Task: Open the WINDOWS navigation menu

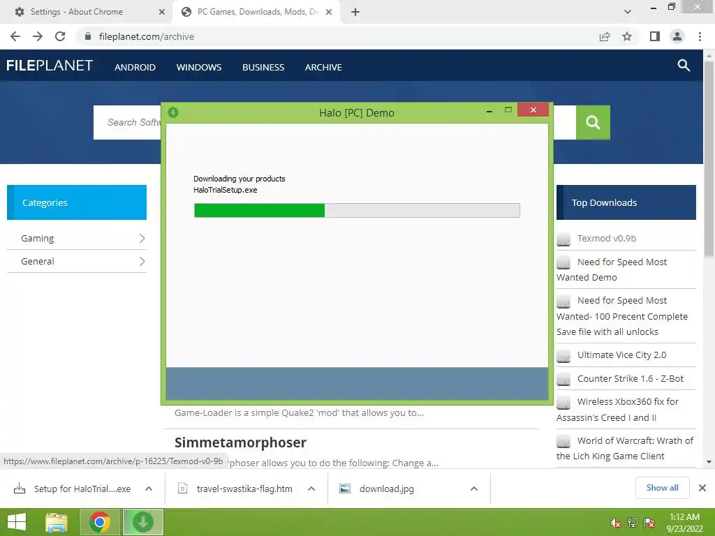Action: 199,68
